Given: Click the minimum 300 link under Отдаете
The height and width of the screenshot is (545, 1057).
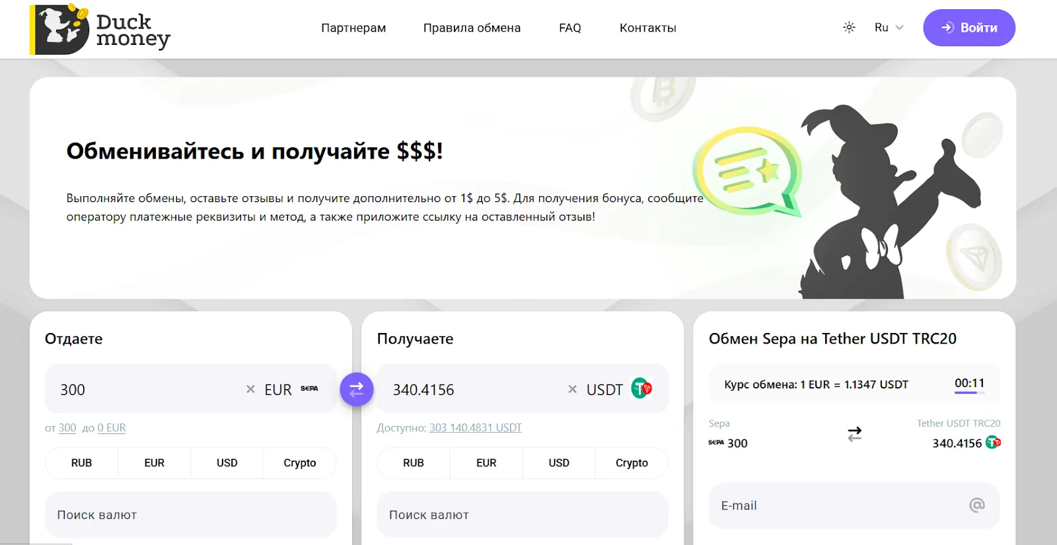Looking at the screenshot, I should tap(67, 428).
